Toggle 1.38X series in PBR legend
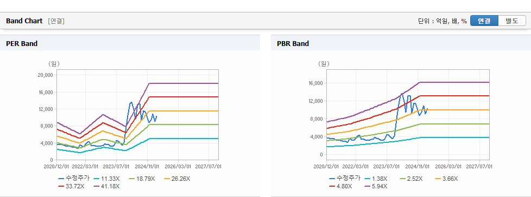Image resolution: width=531 pixels, height=197 pixels. 376,179
